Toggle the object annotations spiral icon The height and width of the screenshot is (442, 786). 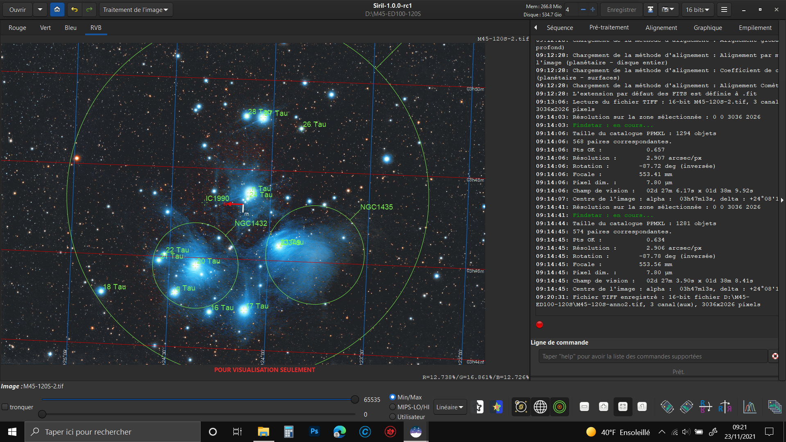pyautogui.click(x=521, y=407)
